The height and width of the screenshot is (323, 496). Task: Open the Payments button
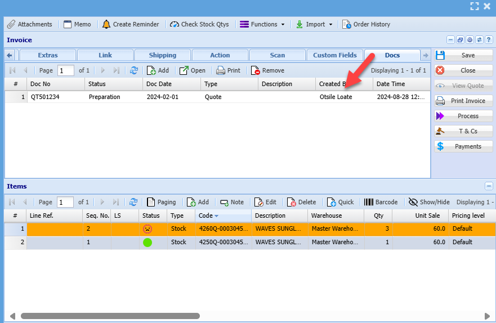[463, 146]
